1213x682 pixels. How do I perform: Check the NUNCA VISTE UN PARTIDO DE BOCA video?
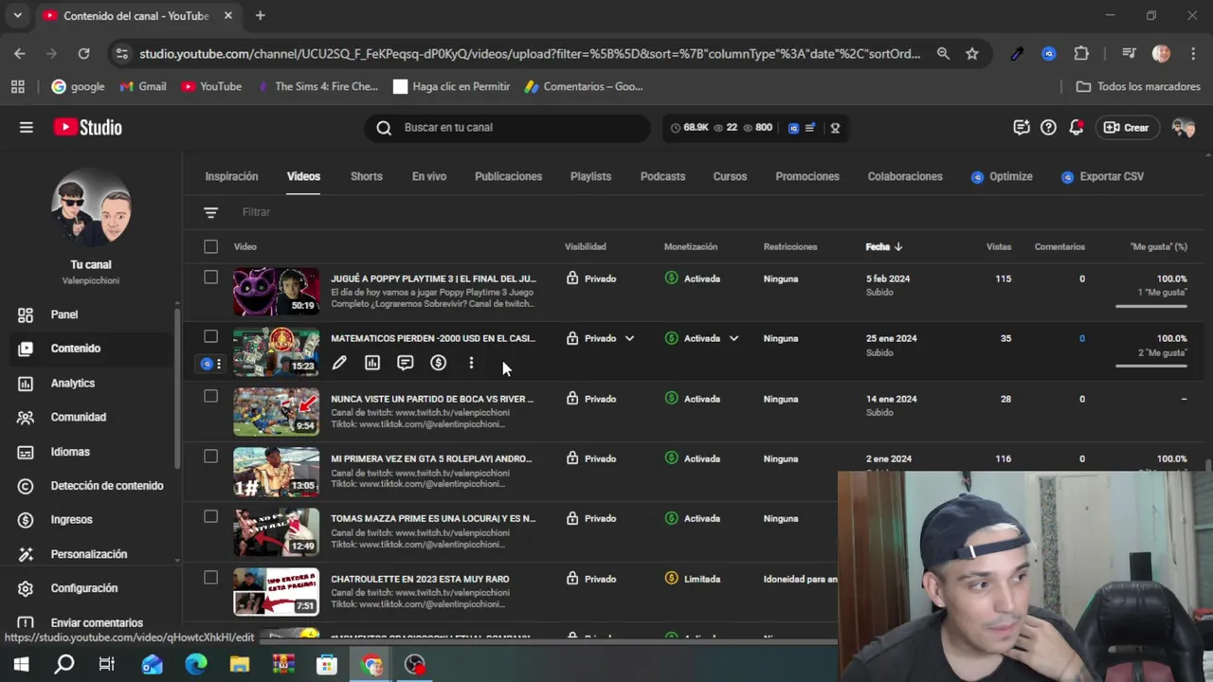210,397
